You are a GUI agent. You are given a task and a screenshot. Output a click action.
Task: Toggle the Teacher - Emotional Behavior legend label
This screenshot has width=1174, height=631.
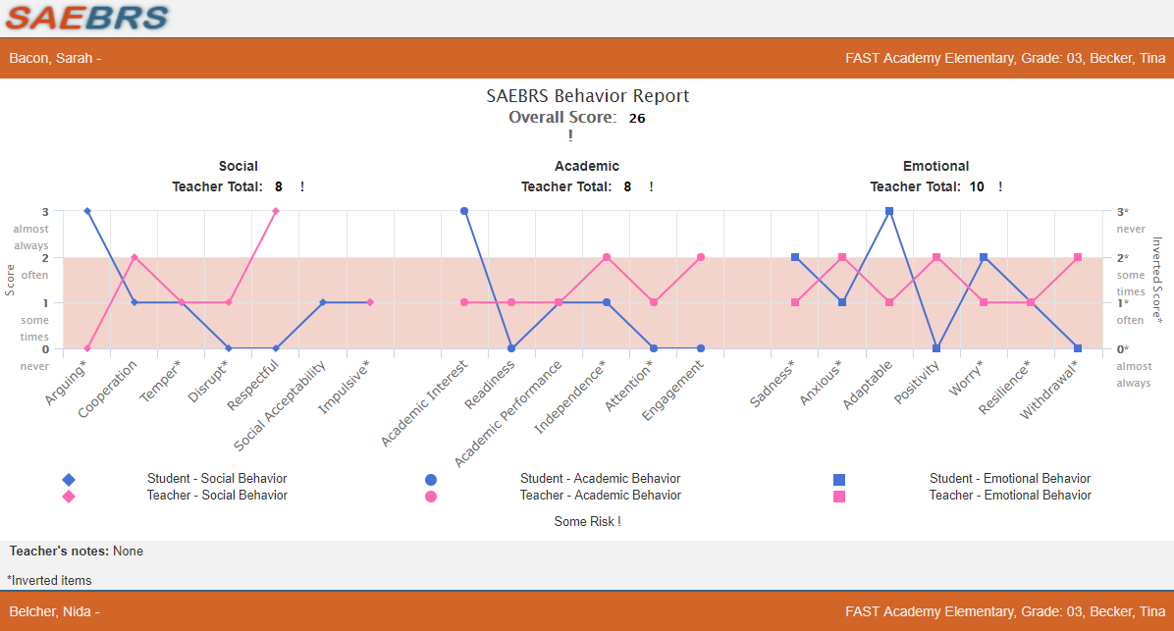pyautogui.click(x=1010, y=495)
